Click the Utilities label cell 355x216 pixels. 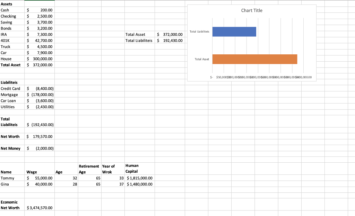coord(12,107)
